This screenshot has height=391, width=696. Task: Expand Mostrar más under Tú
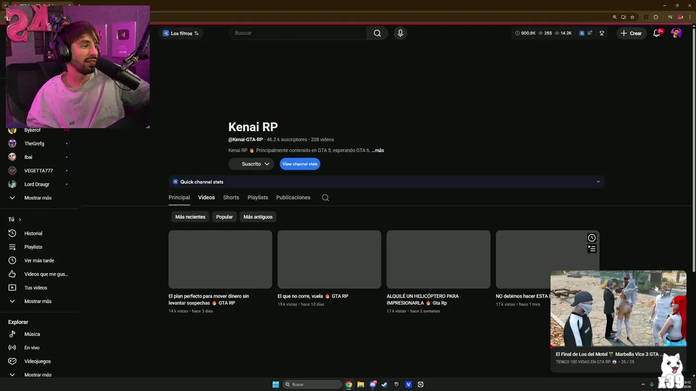[38, 301]
